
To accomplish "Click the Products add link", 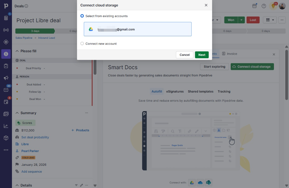I will [80, 130].
